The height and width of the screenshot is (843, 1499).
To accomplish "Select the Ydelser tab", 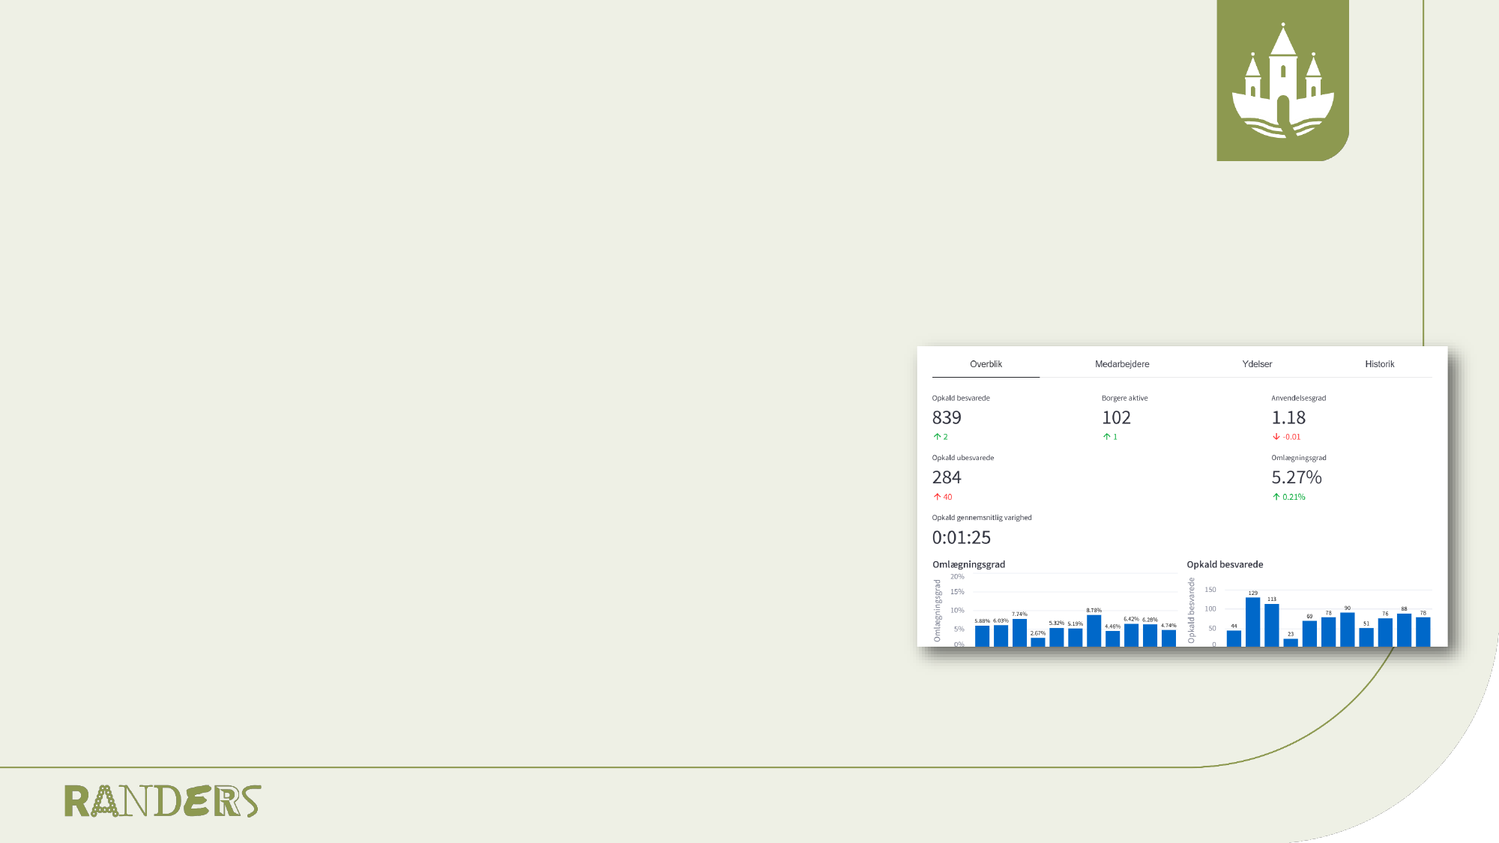I will (x=1257, y=364).
